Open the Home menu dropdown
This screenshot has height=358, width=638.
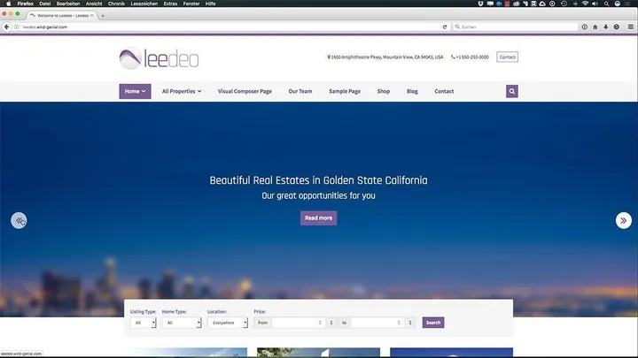point(135,91)
